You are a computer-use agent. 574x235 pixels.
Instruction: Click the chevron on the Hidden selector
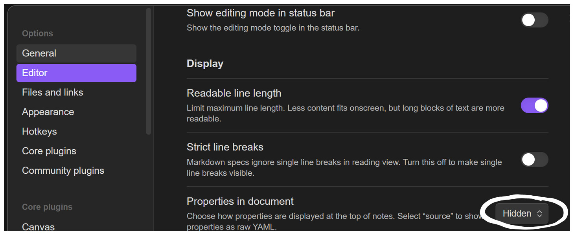click(x=539, y=213)
